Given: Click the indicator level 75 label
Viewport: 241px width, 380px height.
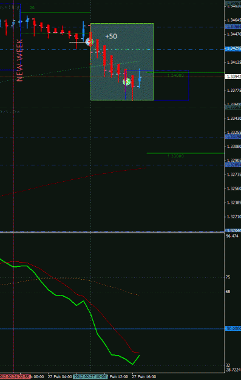Looking at the screenshot, I should [228, 277].
